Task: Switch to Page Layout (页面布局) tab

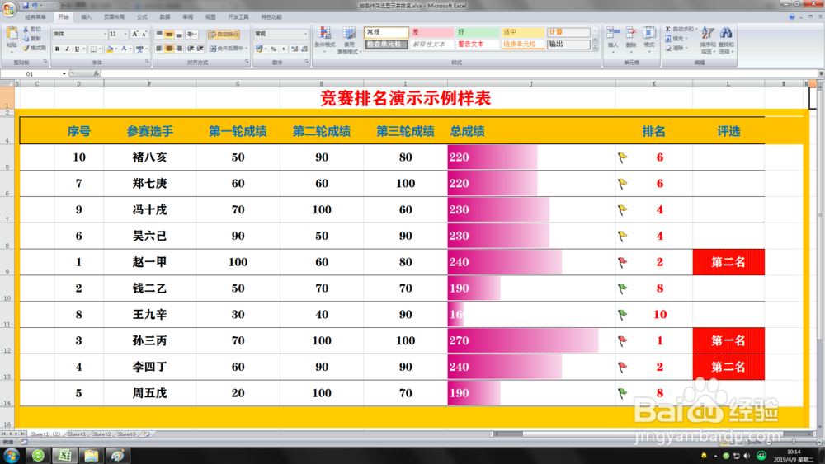Action: pos(114,17)
